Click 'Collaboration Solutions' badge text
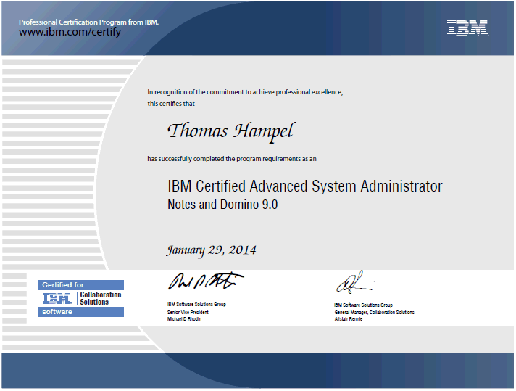 tap(100, 298)
